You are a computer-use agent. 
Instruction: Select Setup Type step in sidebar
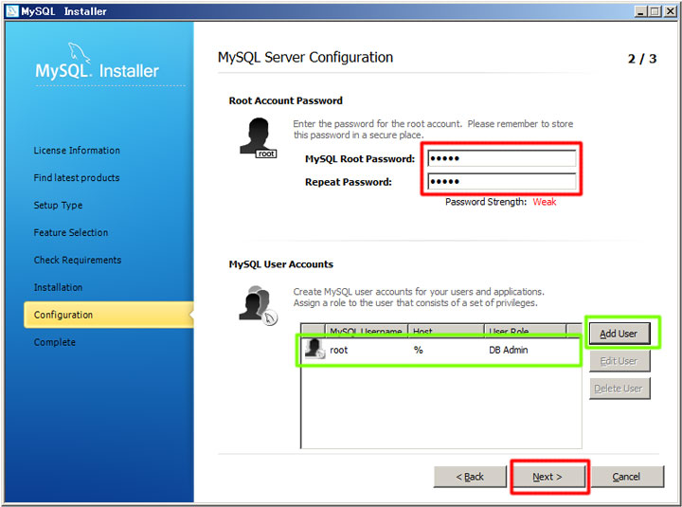pos(59,206)
